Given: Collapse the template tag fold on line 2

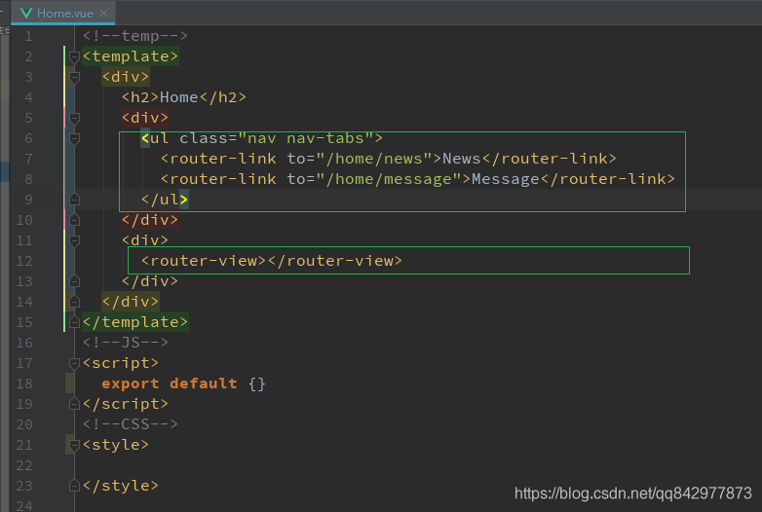Looking at the screenshot, I should pyautogui.click(x=74, y=57).
